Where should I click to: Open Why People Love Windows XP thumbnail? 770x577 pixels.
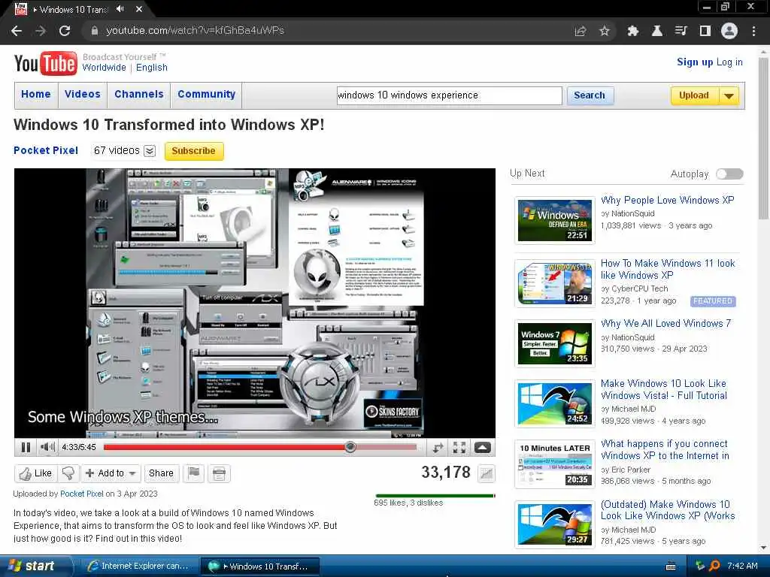[555, 220]
